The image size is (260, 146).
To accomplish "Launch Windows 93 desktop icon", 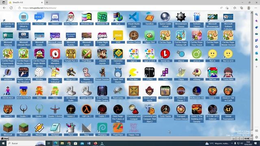I will click(x=87, y=17).
